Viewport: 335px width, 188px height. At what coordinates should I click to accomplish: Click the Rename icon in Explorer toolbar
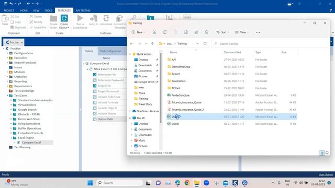[x=186, y=32]
